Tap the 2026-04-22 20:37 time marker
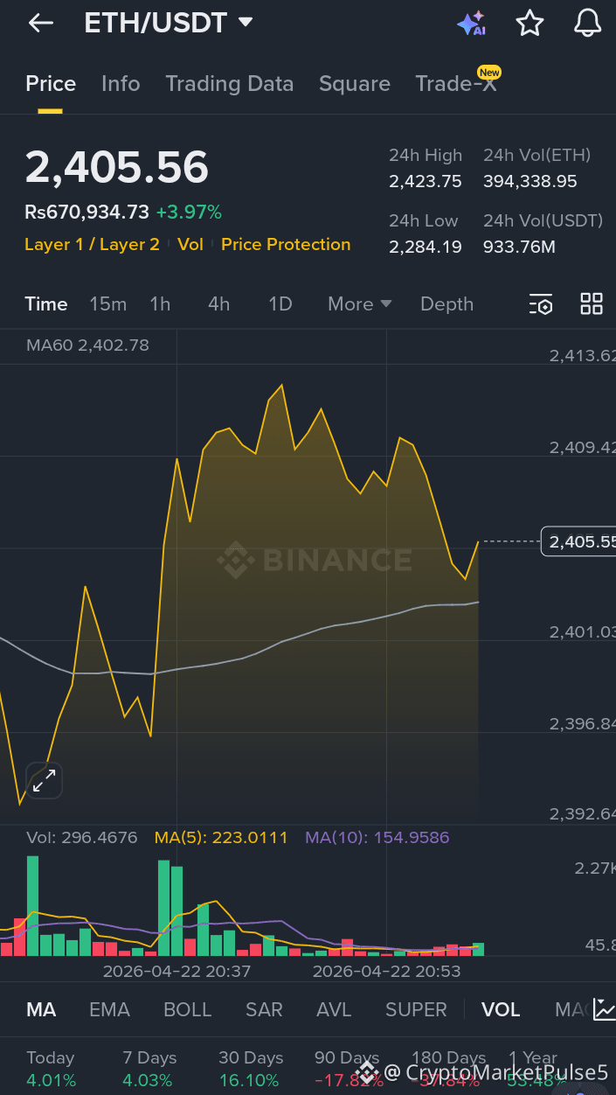This screenshot has height=1095, width=616. [x=177, y=972]
